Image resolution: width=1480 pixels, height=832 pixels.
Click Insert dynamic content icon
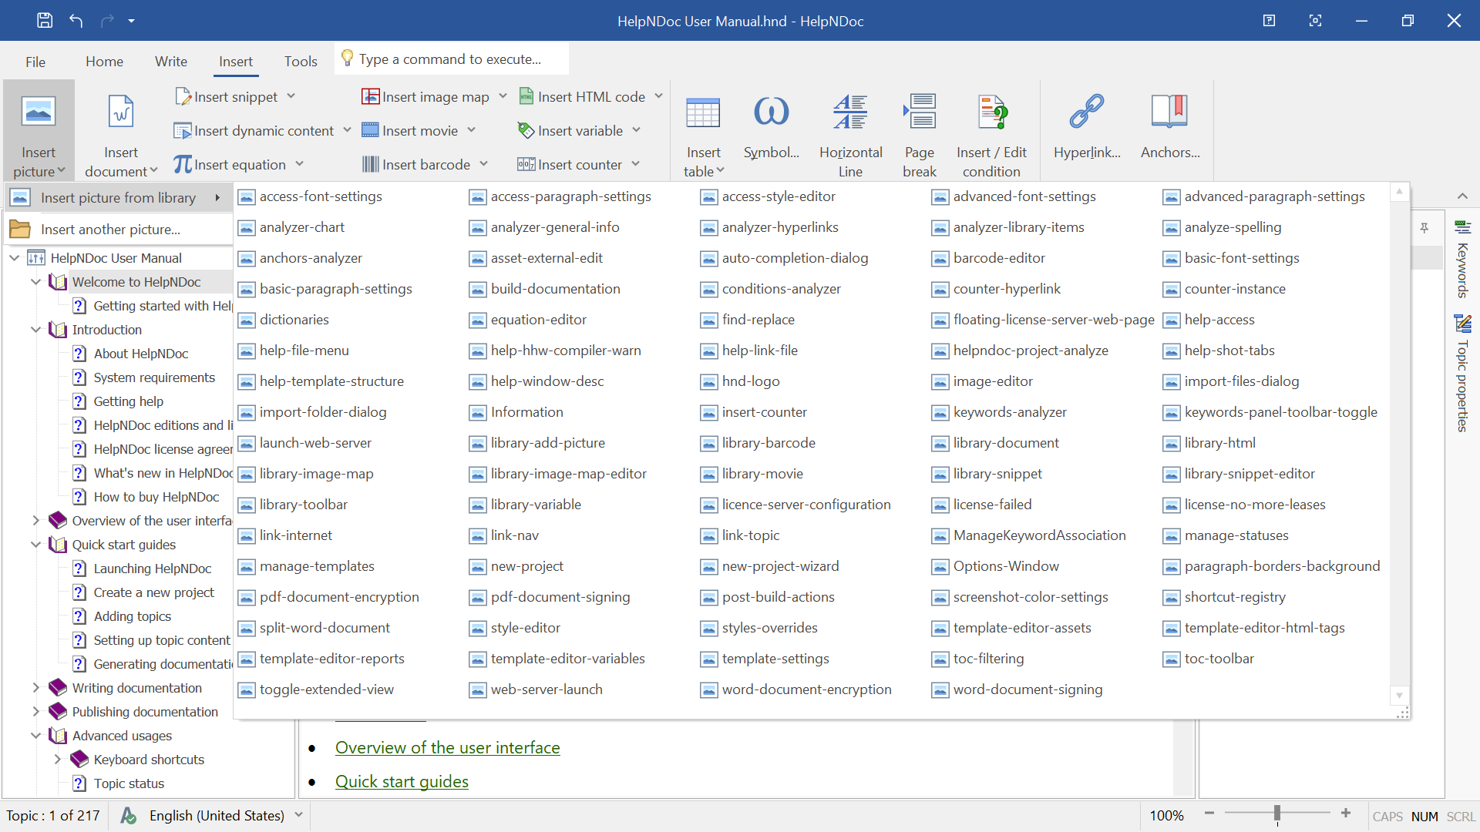tap(183, 130)
